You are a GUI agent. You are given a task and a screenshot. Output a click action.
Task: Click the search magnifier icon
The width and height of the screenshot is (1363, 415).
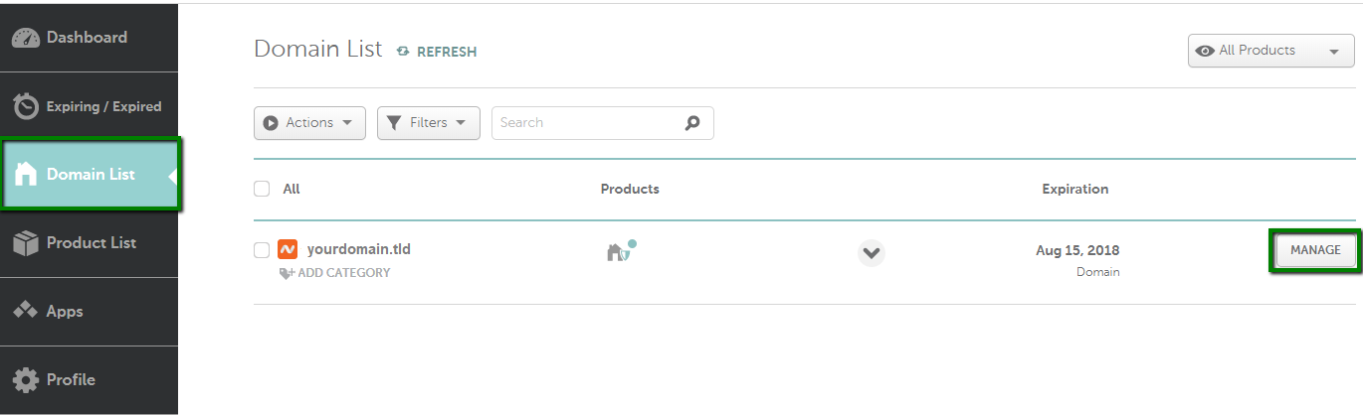click(692, 123)
